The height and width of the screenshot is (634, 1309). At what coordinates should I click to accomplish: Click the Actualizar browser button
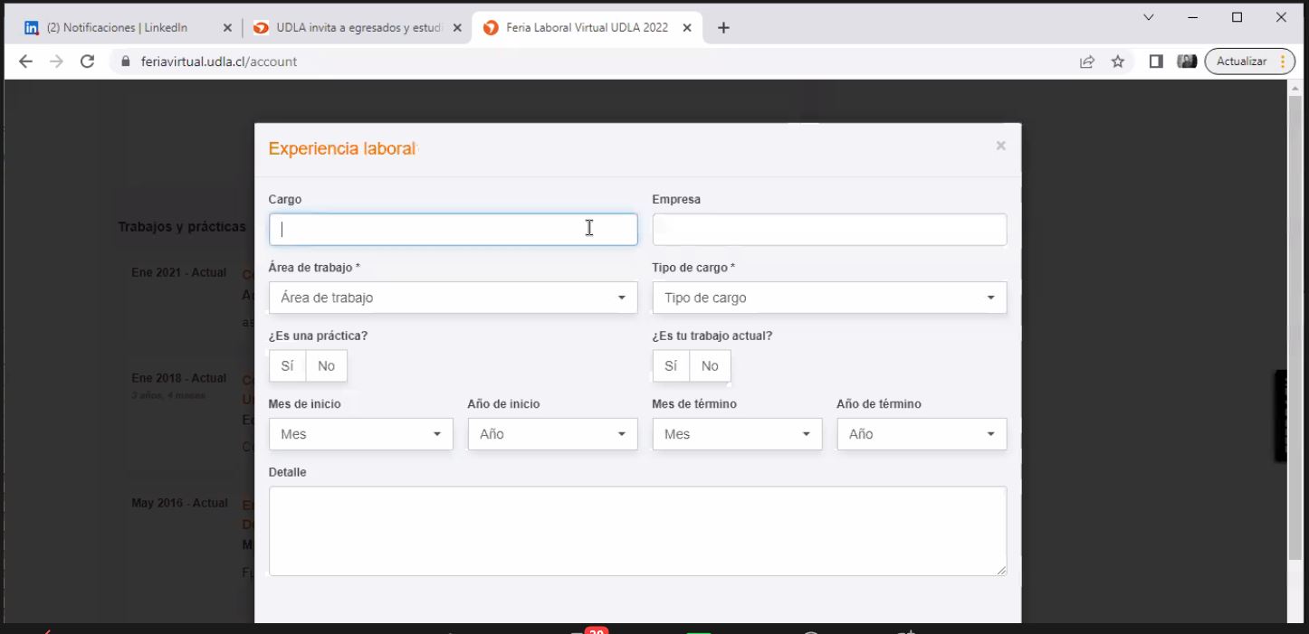coord(1241,62)
